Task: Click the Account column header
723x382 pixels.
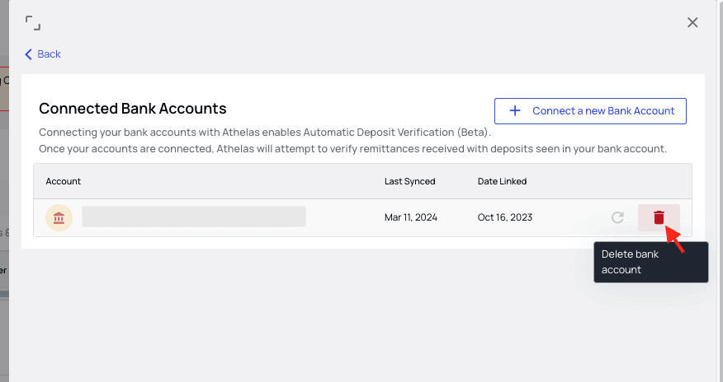Action: [64, 181]
